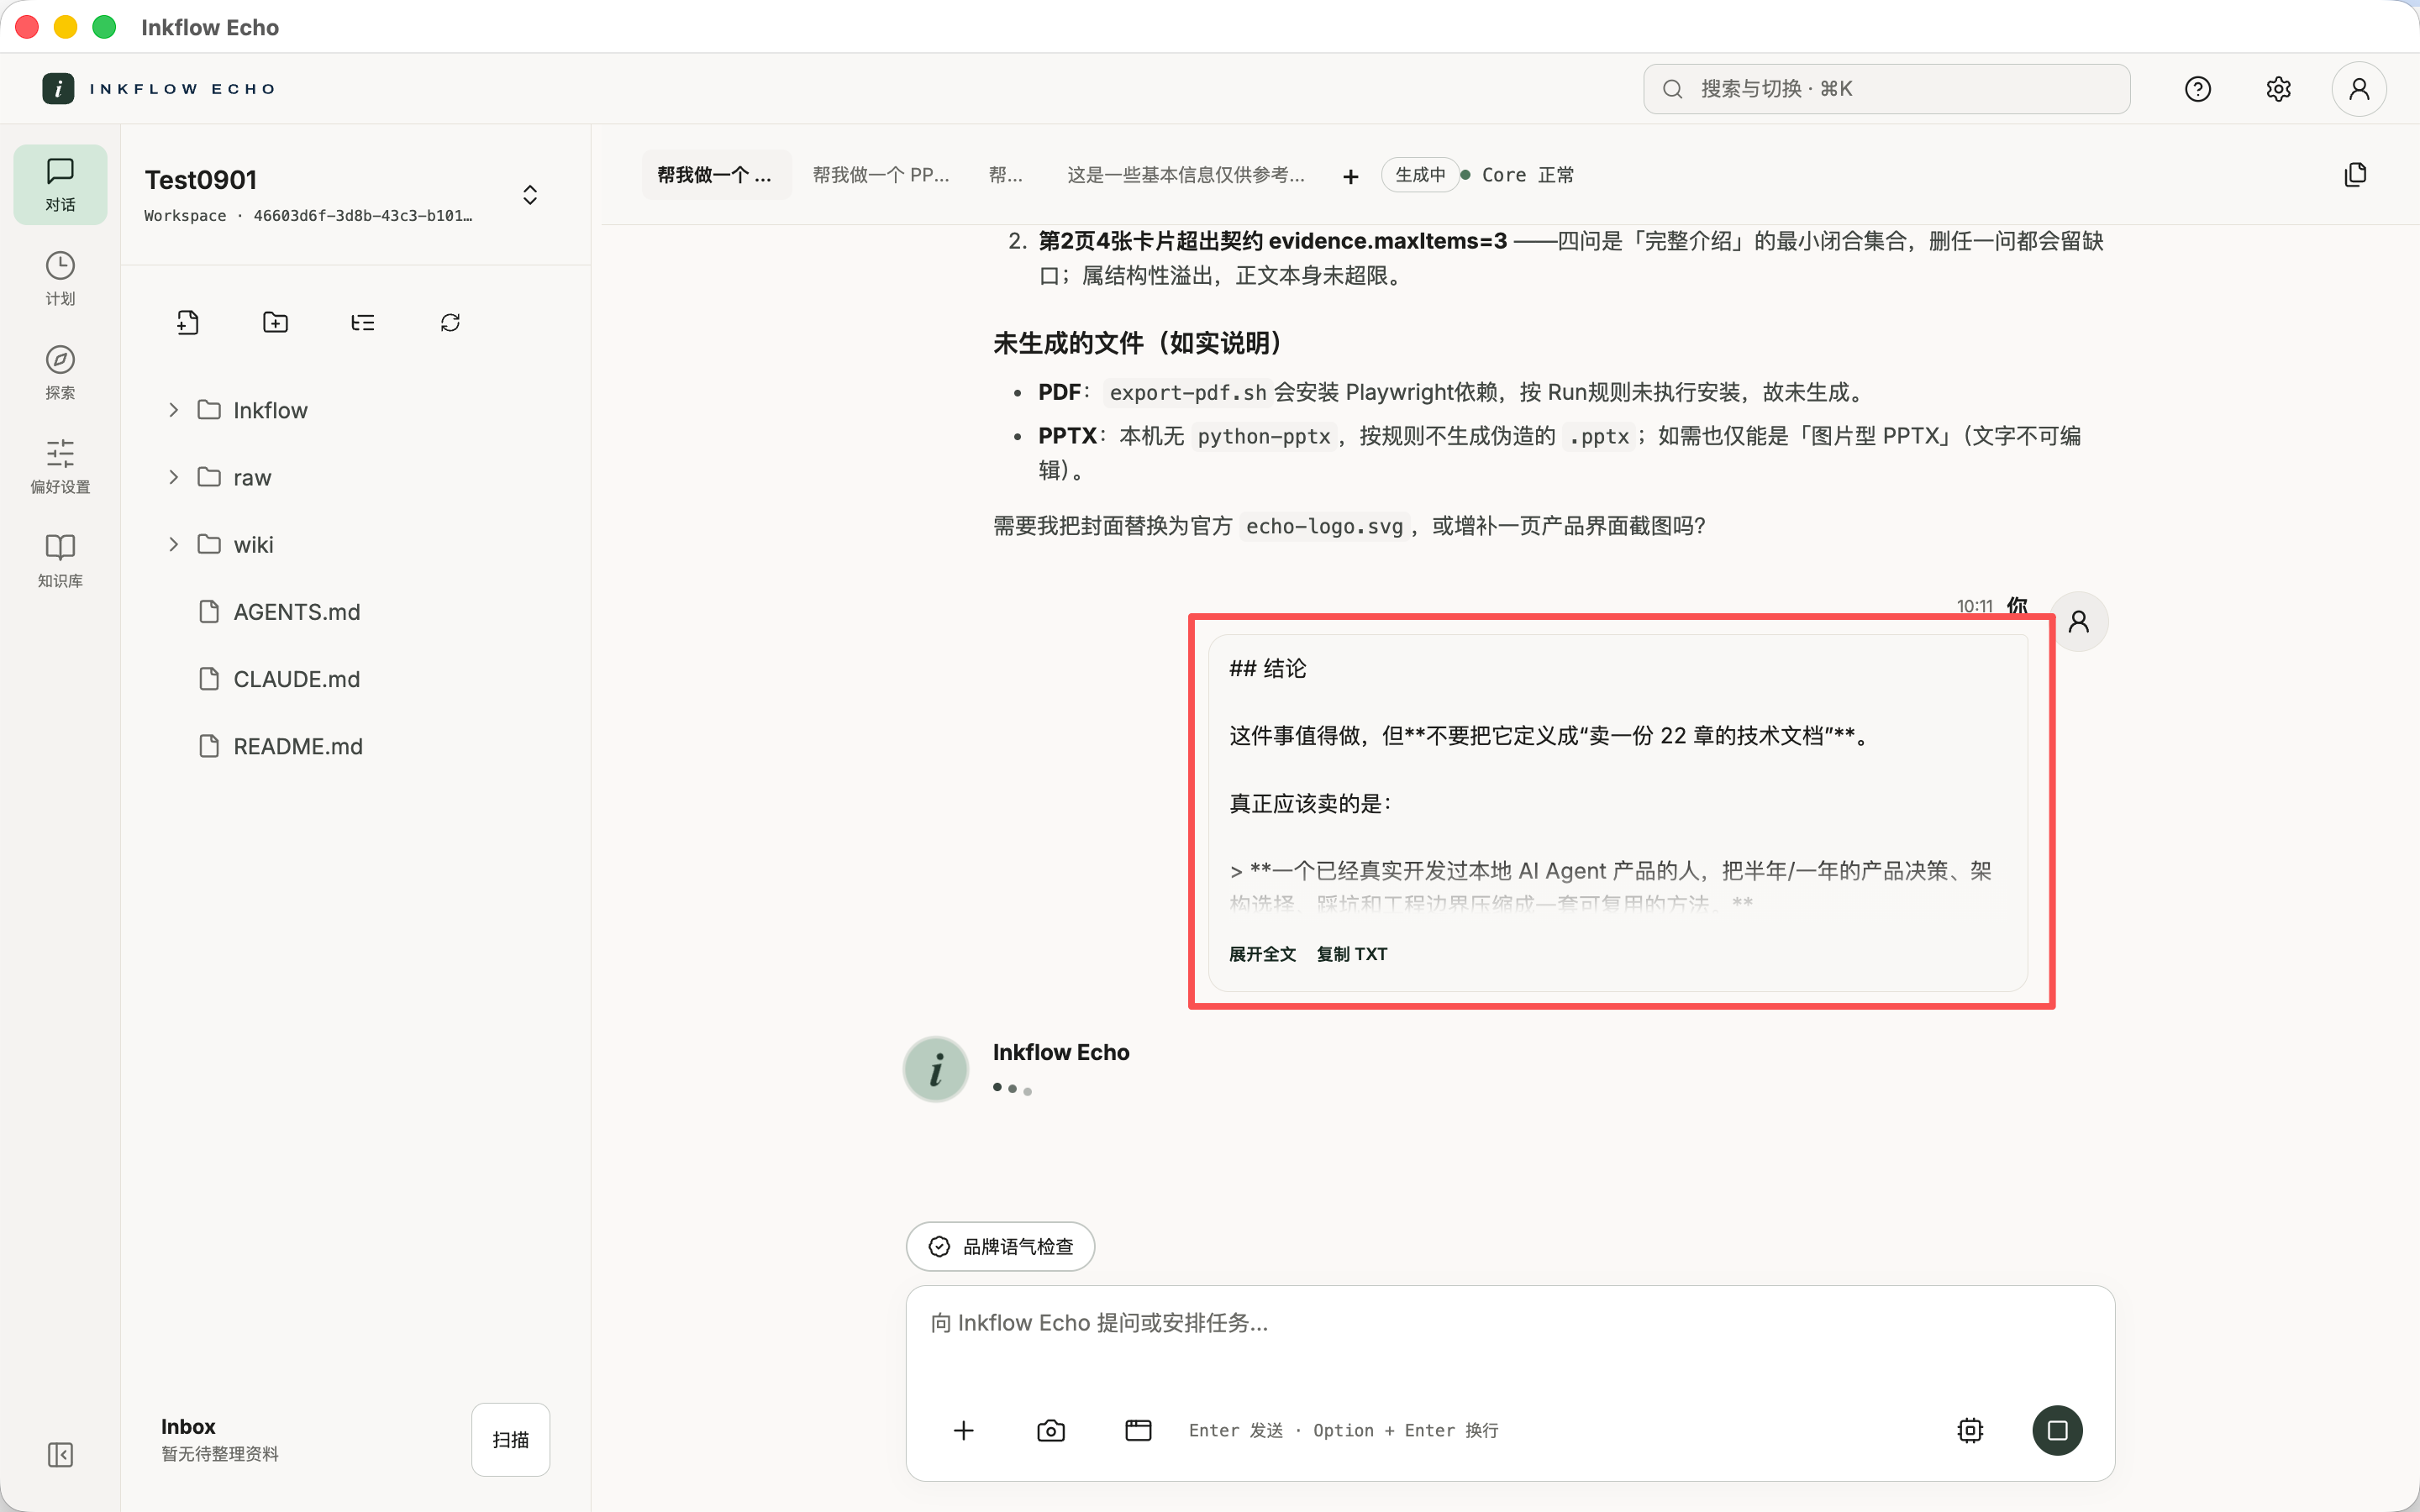Viewport: 2420px width, 1512px height.
Task: Open the 探索 explore section
Action: click(60, 372)
